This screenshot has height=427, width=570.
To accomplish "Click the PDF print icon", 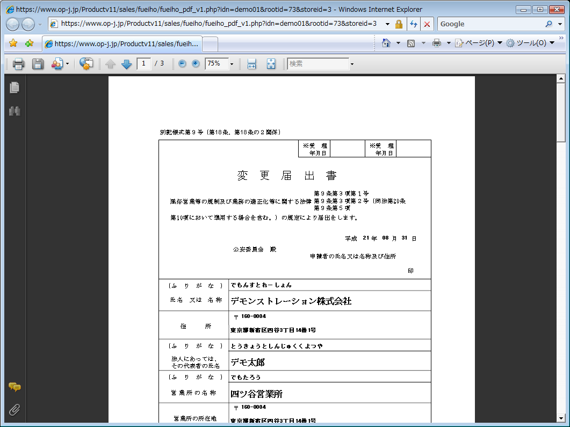I will coord(18,64).
